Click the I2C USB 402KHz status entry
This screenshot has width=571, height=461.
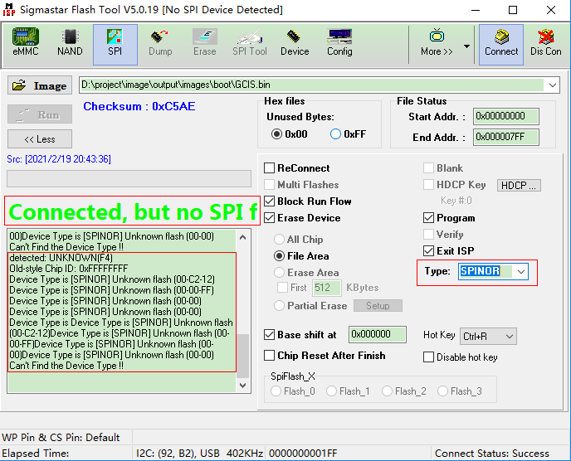[x=199, y=454]
